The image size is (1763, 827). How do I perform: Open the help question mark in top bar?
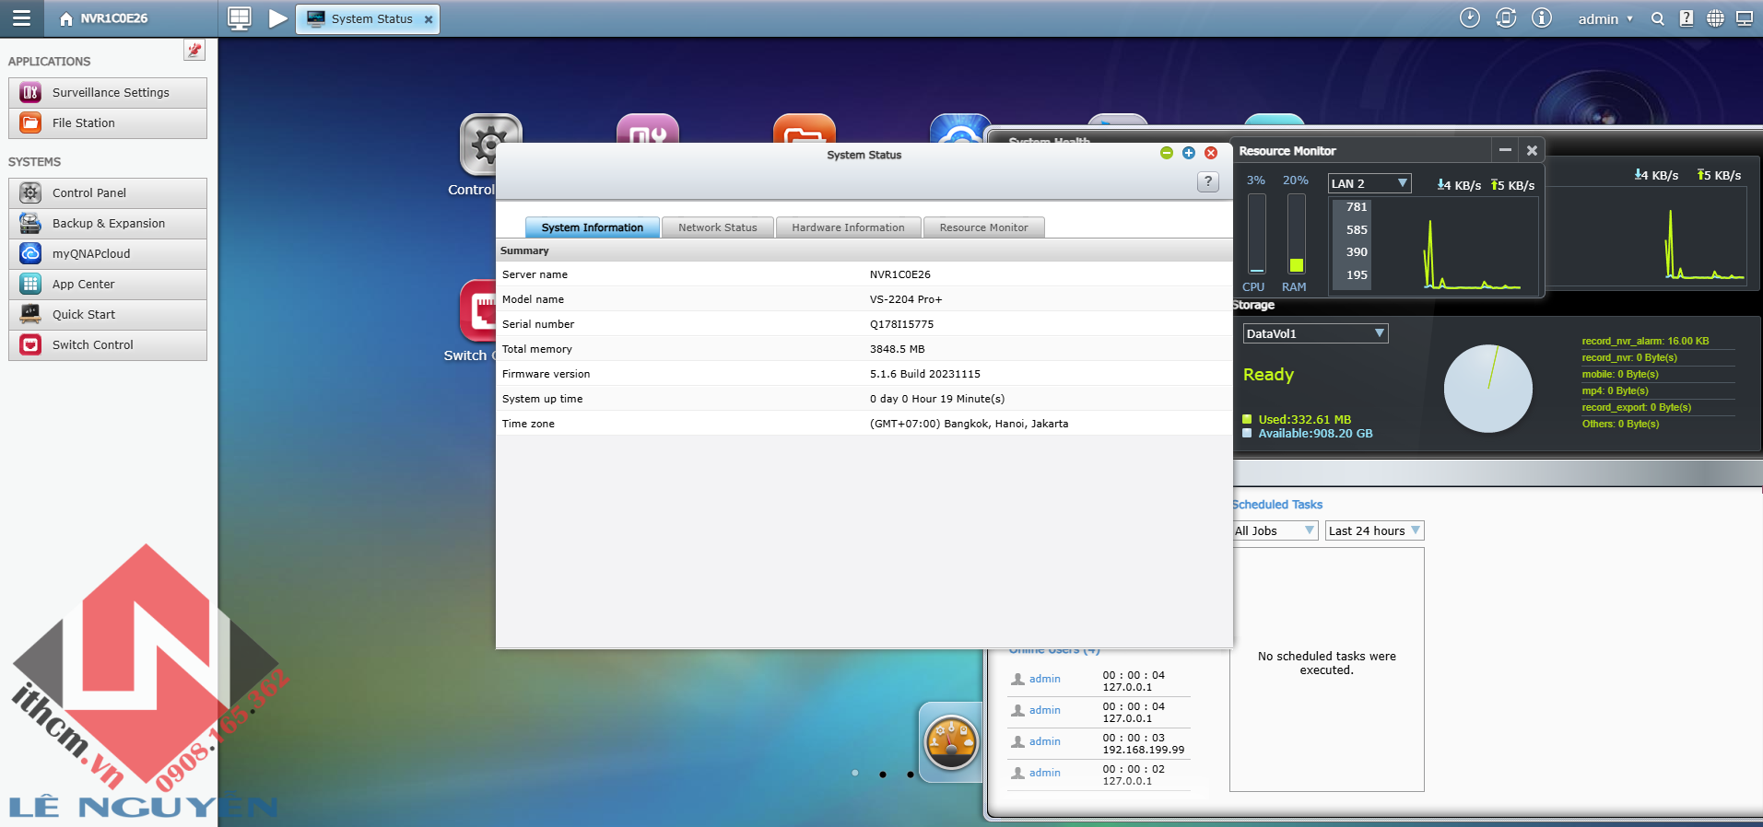[1687, 18]
